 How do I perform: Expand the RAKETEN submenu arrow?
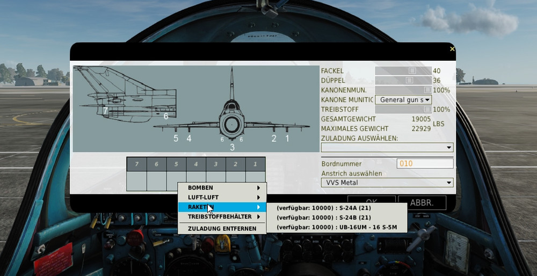[x=259, y=207]
